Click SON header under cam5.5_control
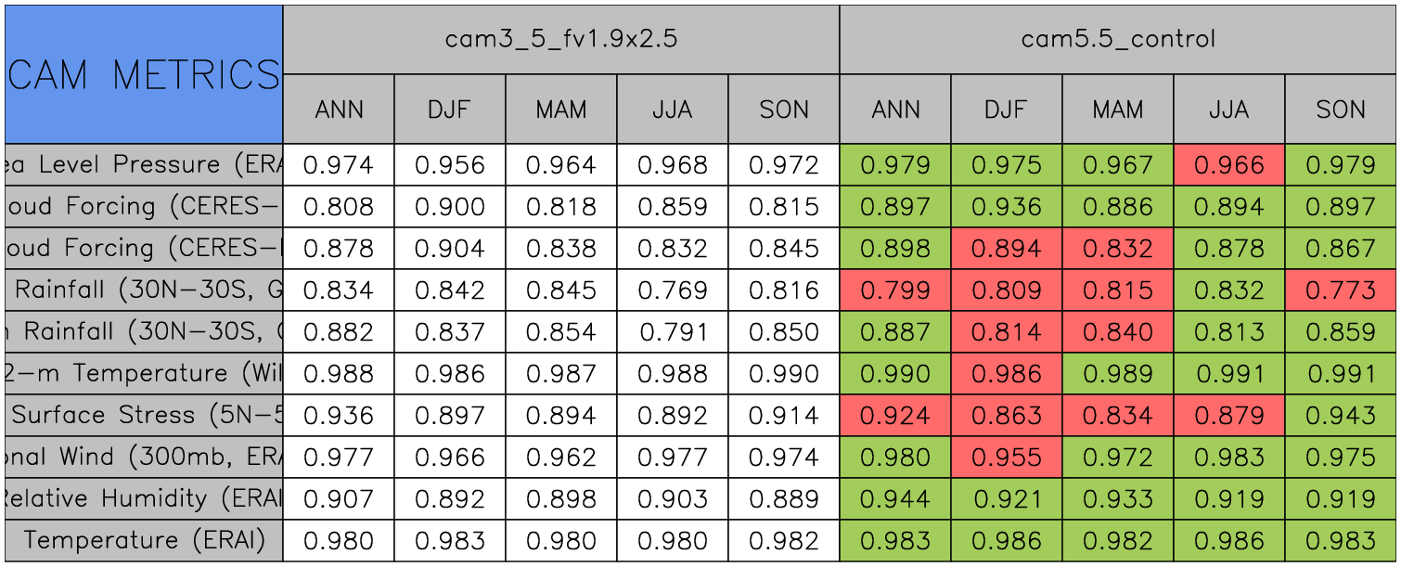 click(1341, 110)
